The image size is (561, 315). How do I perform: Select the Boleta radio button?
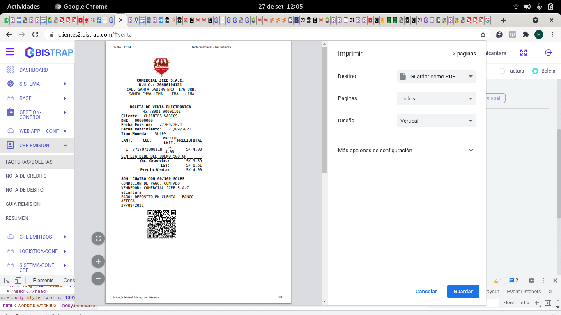[x=535, y=71]
